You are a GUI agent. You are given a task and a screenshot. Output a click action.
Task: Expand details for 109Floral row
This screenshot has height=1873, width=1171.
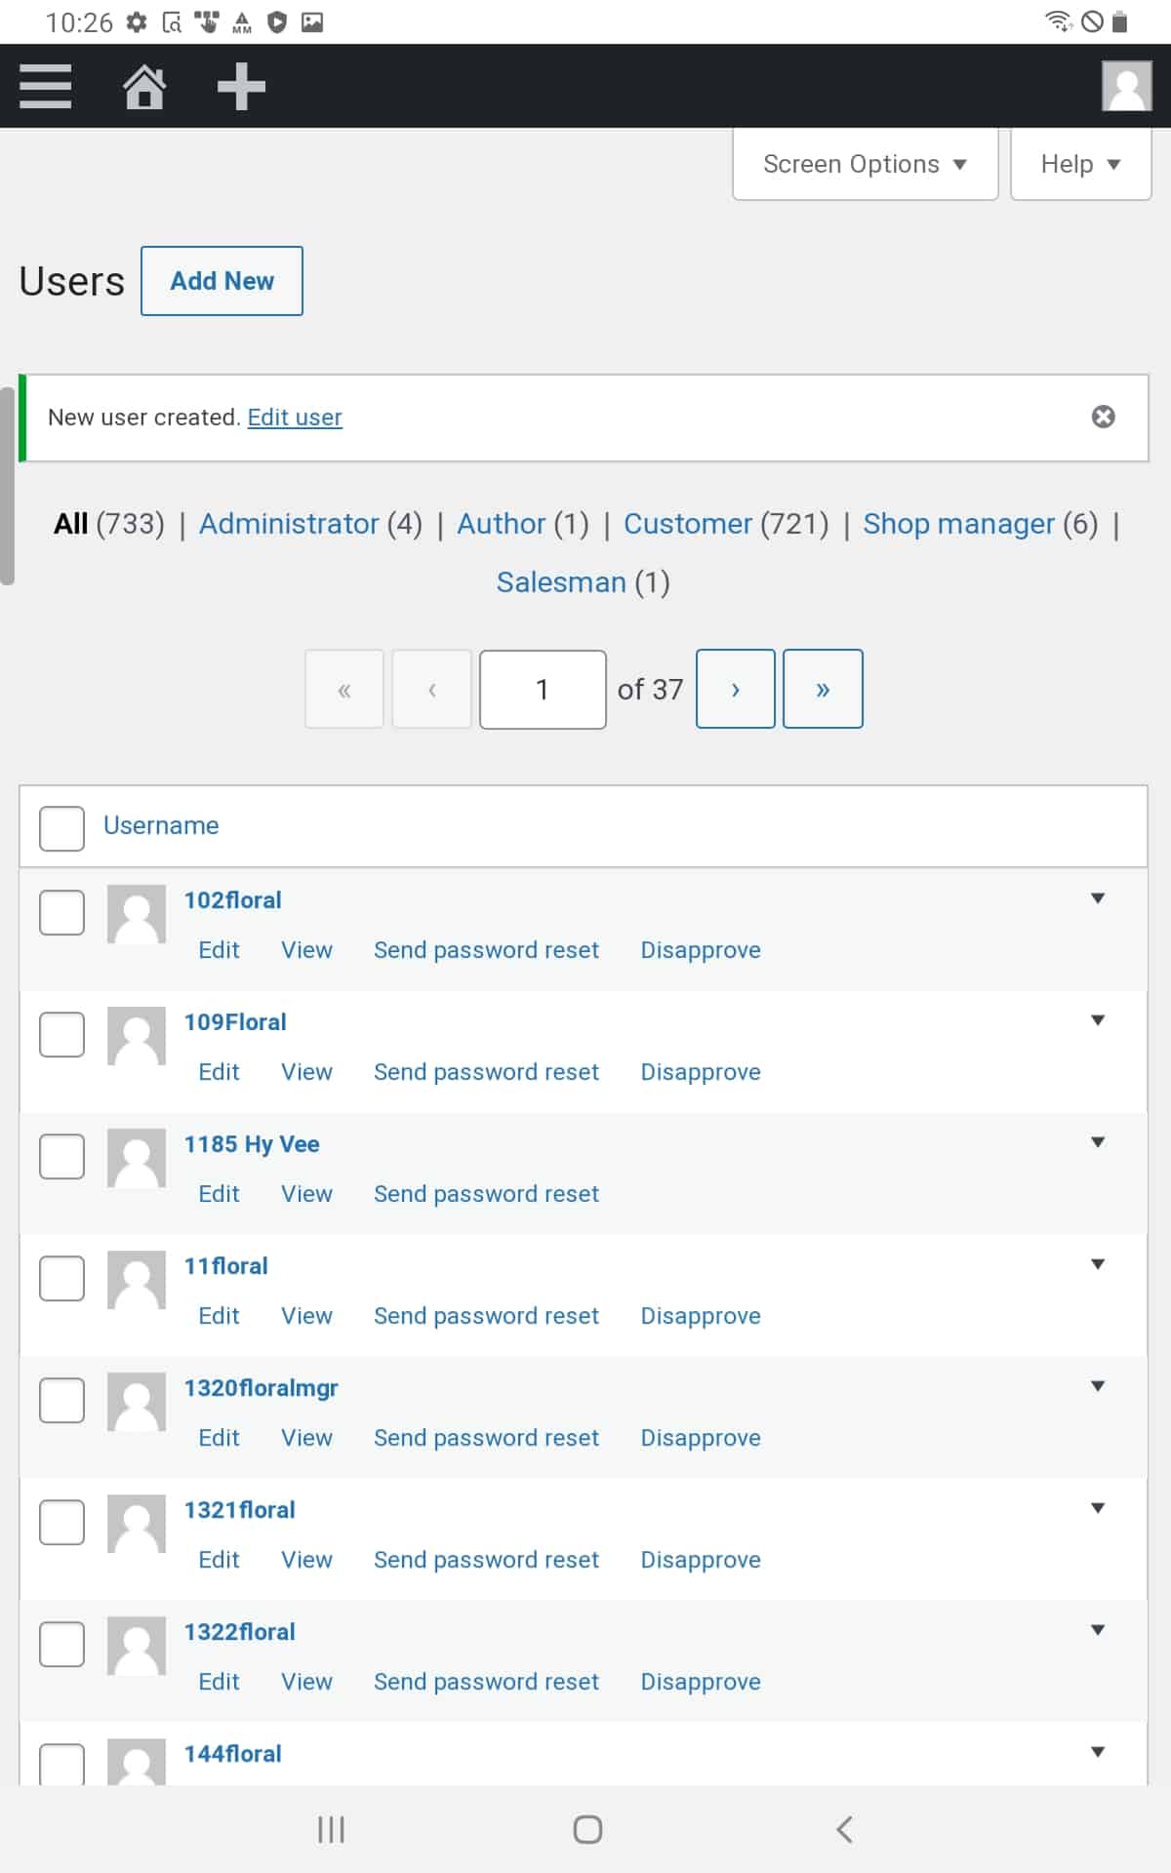pyautogui.click(x=1098, y=1020)
